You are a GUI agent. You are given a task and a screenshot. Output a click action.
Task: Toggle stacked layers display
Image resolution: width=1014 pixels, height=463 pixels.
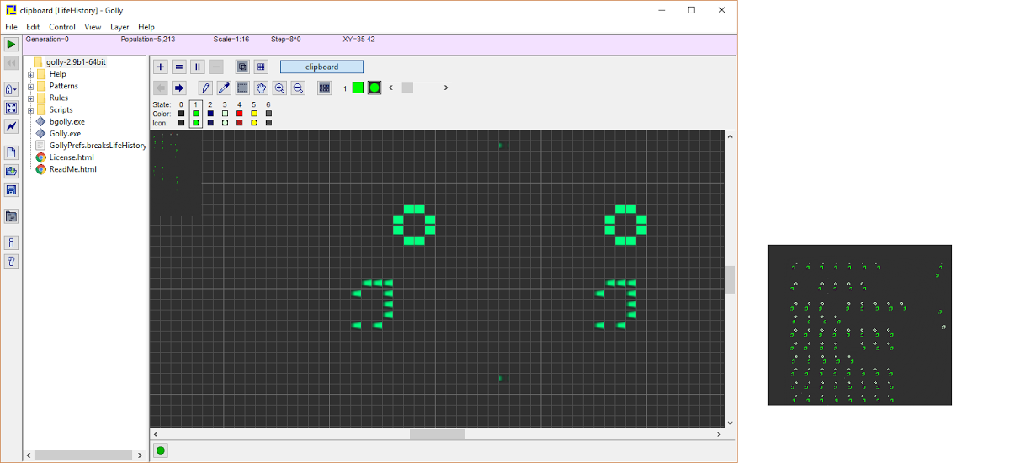(242, 67)
